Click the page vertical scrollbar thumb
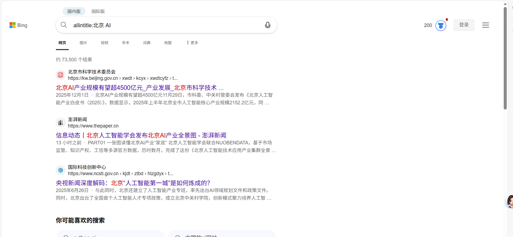Image resolution: width=513 pixels, height=237 pixels. 505,58
